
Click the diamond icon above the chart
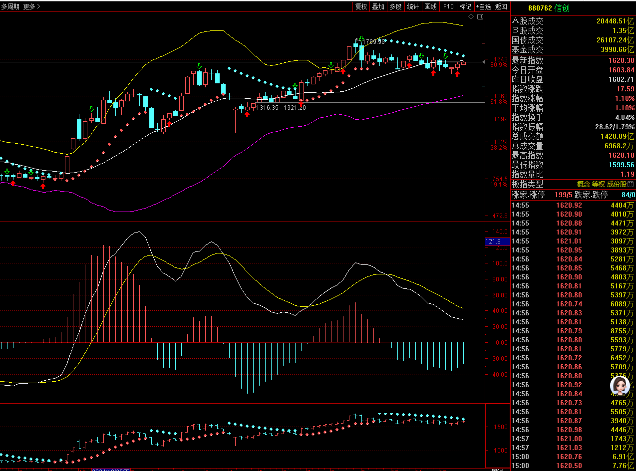pyautogui.click(x=471, y=16)
